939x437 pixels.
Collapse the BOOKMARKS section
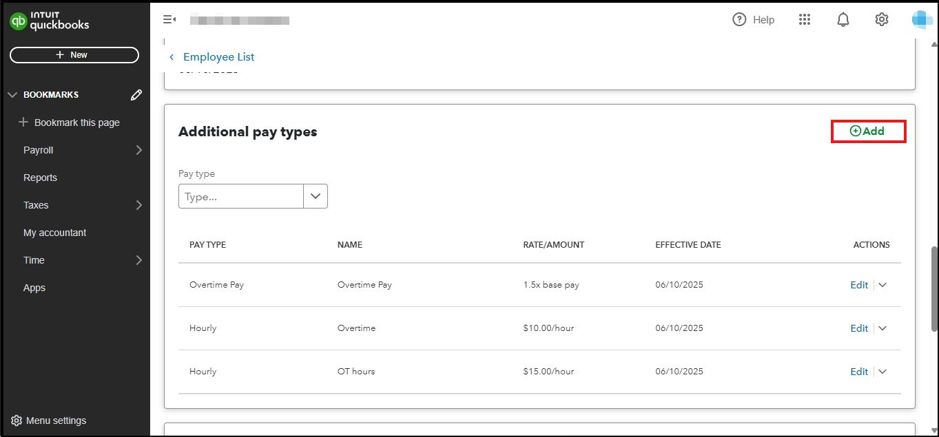point(12,95)
